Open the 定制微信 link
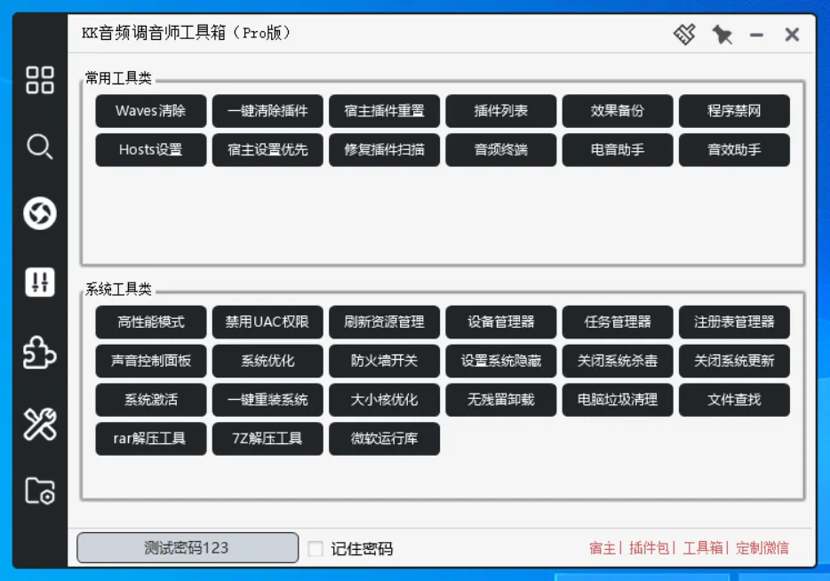The width and height of the screenshot is (830, 581). coord(762,547)
